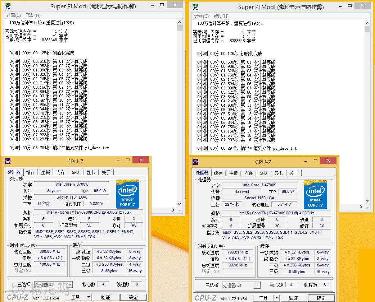Click Skylake code name value
Screen dimensions: 375x302
pos(54,191)
